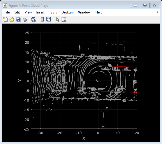Click the dock figure arrow in the menu bar
This screenshot has height=144, width=162.
(x=157, y=12)
